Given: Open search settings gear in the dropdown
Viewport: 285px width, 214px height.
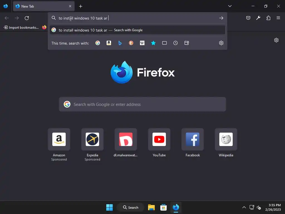Looking at the screenshot, I should 221,43.
